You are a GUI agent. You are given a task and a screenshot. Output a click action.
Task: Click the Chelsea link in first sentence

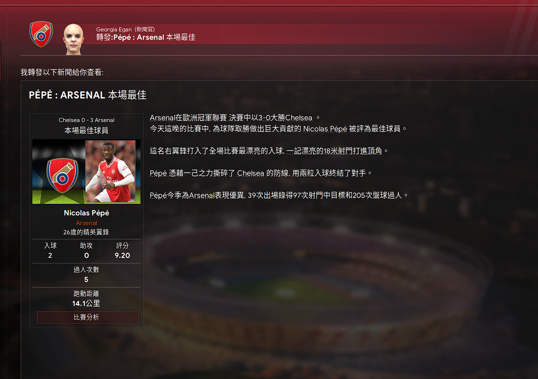[299, 118]
